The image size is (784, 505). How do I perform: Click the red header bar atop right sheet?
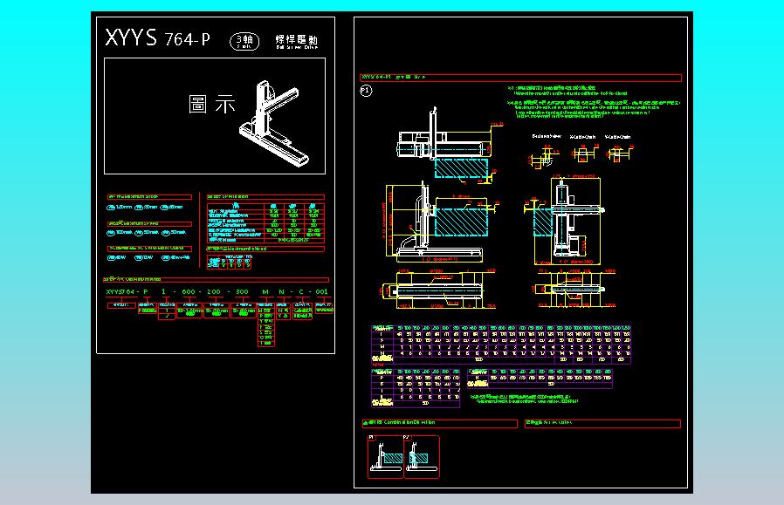pyautogui.click(x=520, y=78)
